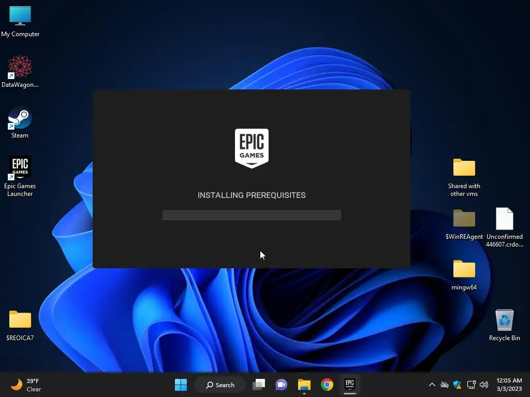Screen dimensions: 530x397
Task: Select the Shared with other vms folder
Action: (464, 177)
